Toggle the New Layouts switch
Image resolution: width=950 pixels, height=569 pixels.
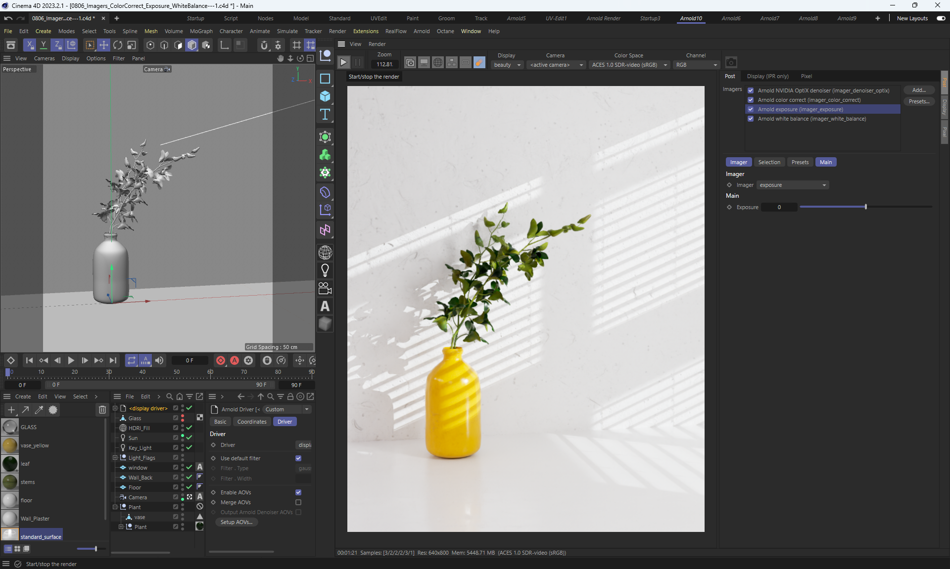click(941, 18)
